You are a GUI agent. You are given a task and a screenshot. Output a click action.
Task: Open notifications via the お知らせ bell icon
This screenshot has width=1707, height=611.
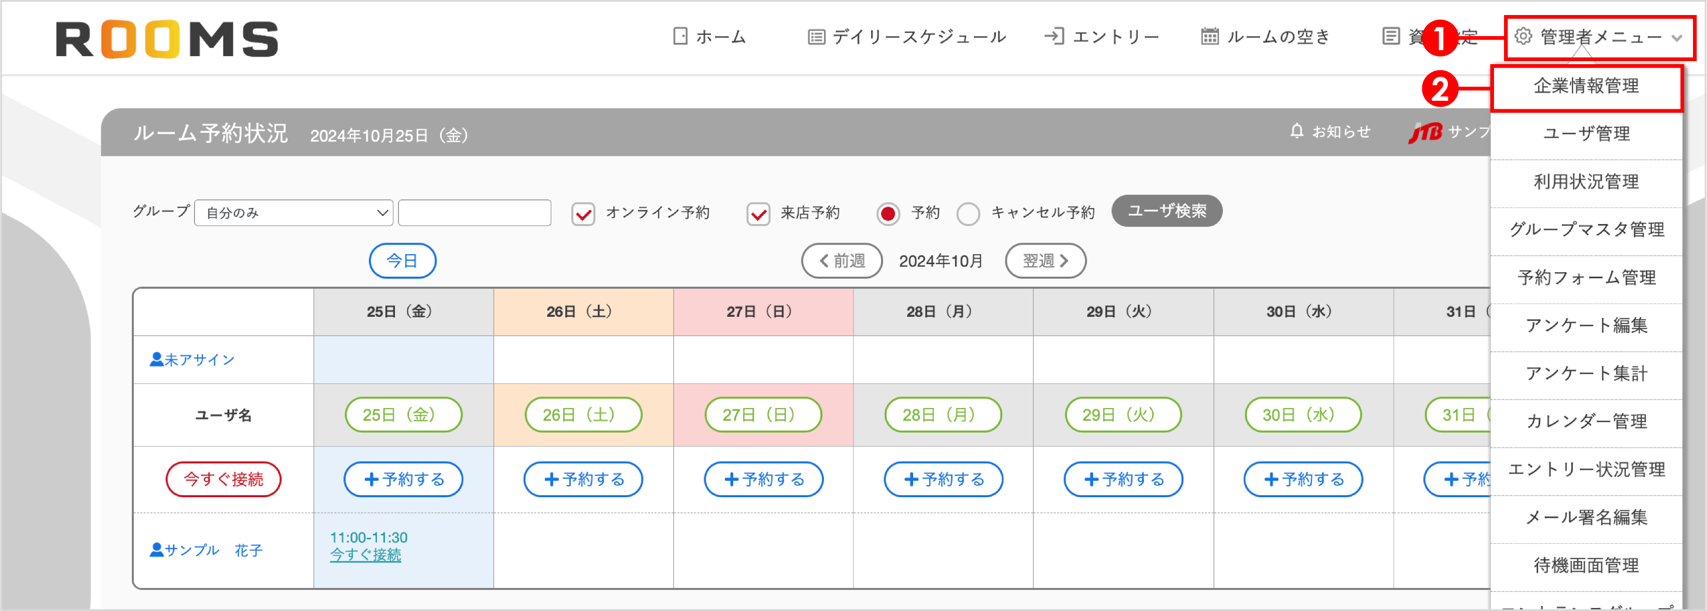1297,130
